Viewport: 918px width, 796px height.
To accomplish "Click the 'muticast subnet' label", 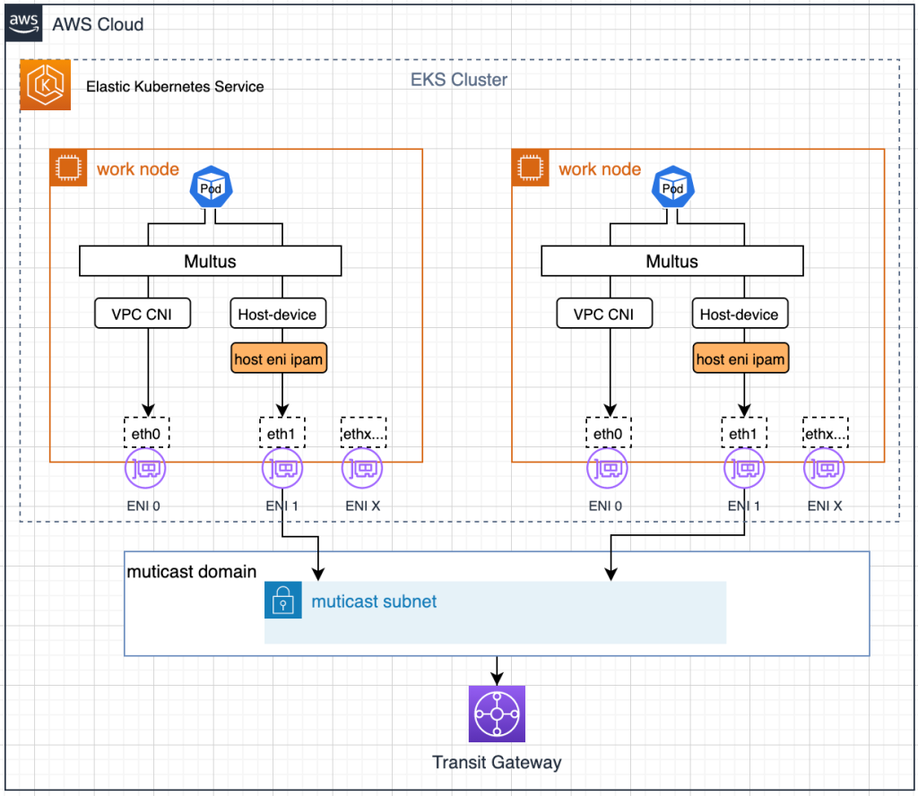I will 374,601.
